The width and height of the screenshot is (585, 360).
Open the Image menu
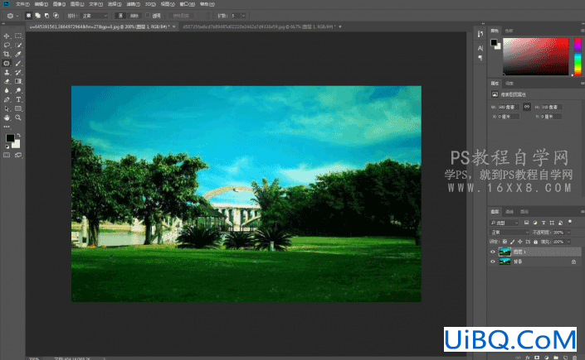click(59, 4)
